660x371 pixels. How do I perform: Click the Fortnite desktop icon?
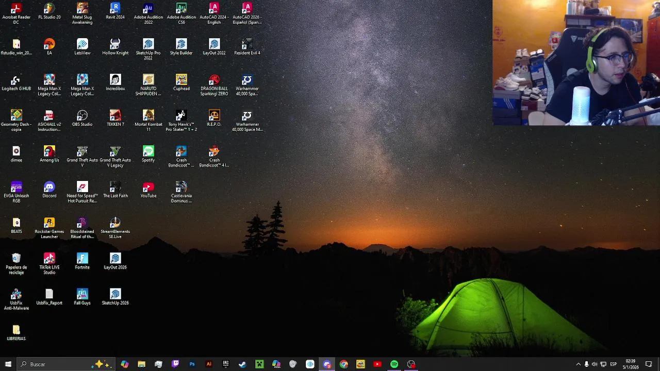point(82,261)
